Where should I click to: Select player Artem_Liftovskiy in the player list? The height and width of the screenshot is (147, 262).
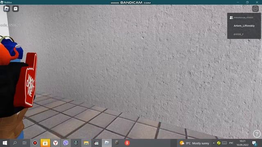point(244,26)
